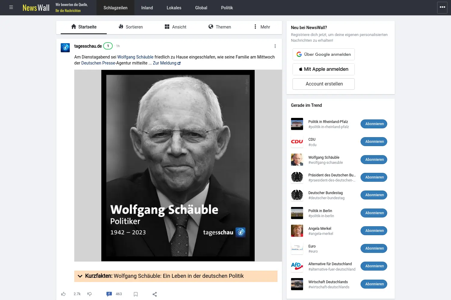Subscribe to the Euro topic
This screenshot has height=300, width=451.
[x=374, y=248]
